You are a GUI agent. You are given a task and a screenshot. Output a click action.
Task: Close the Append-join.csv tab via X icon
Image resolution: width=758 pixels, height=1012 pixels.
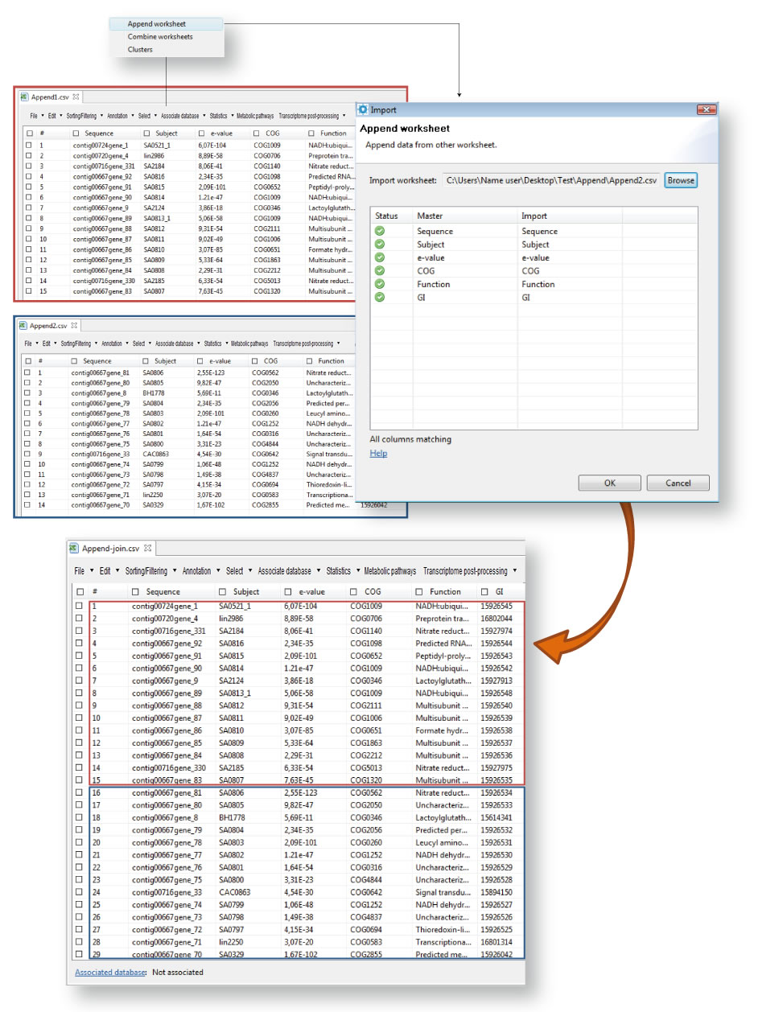pyautogui.click(x=148, y=549)
